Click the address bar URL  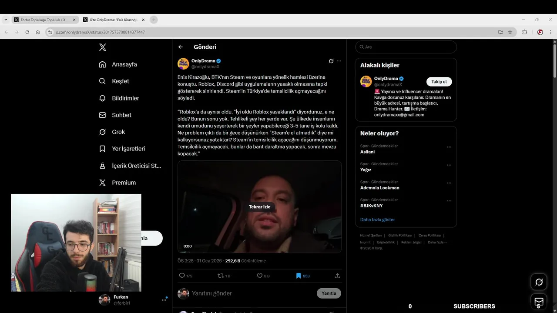pos(101,32)
